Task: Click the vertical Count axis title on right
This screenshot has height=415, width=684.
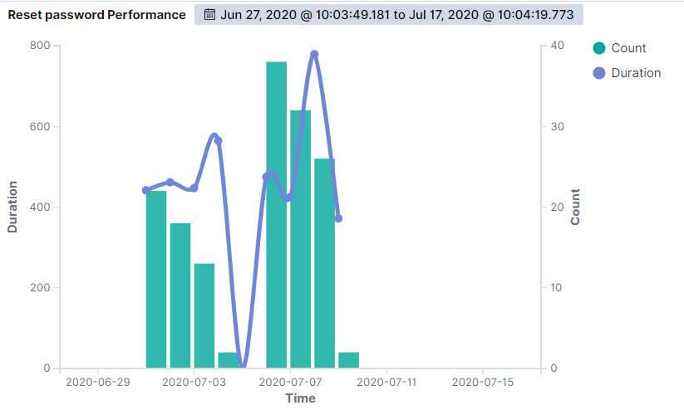Action: coord(575,207)
